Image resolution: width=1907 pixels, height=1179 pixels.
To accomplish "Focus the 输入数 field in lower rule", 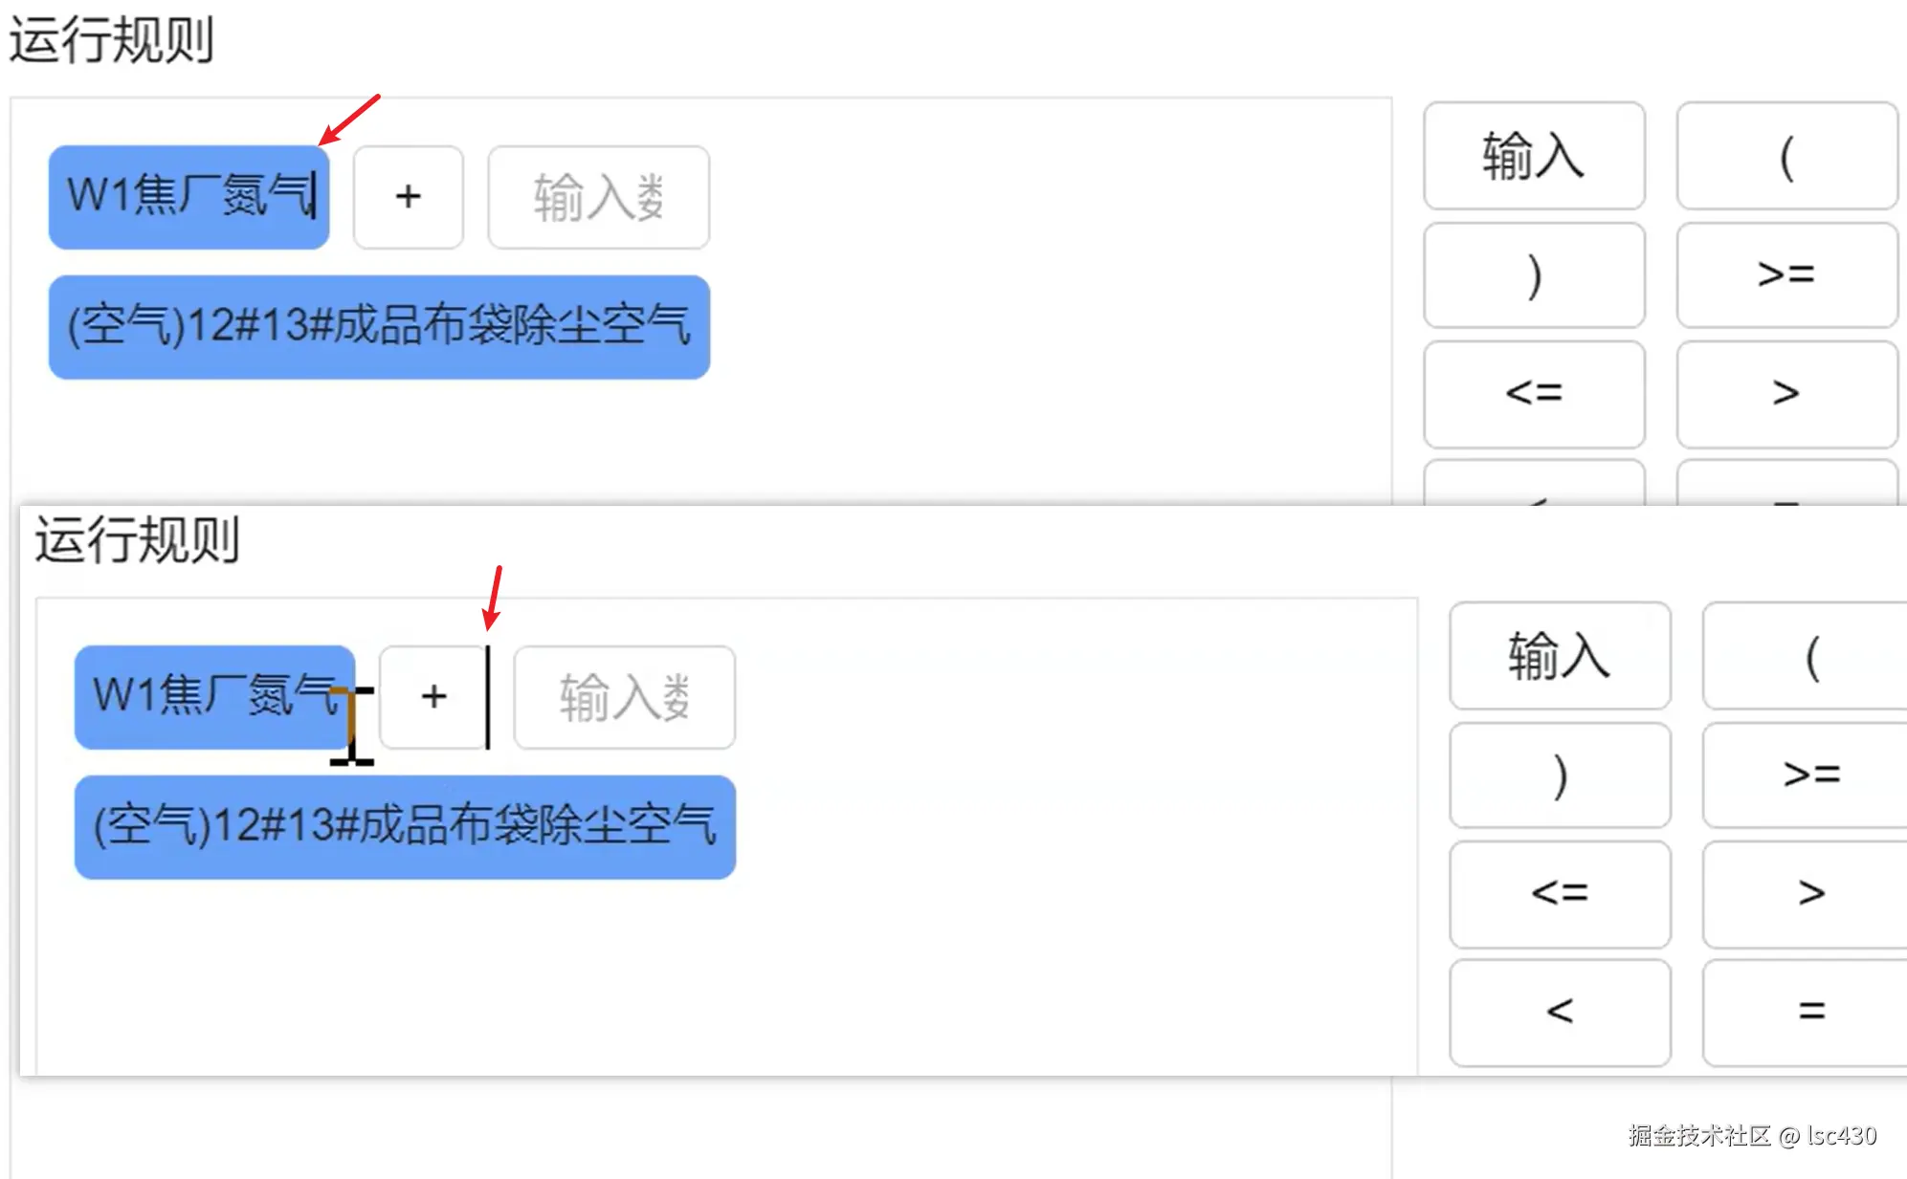I will pos(624,697).
